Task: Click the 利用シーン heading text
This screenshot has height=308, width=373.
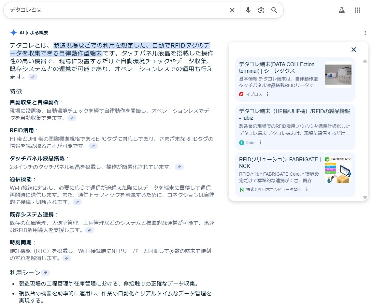Action: pos(25,272)
